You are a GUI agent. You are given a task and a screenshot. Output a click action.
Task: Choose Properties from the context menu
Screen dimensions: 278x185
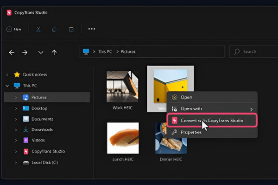click(212, 132)
